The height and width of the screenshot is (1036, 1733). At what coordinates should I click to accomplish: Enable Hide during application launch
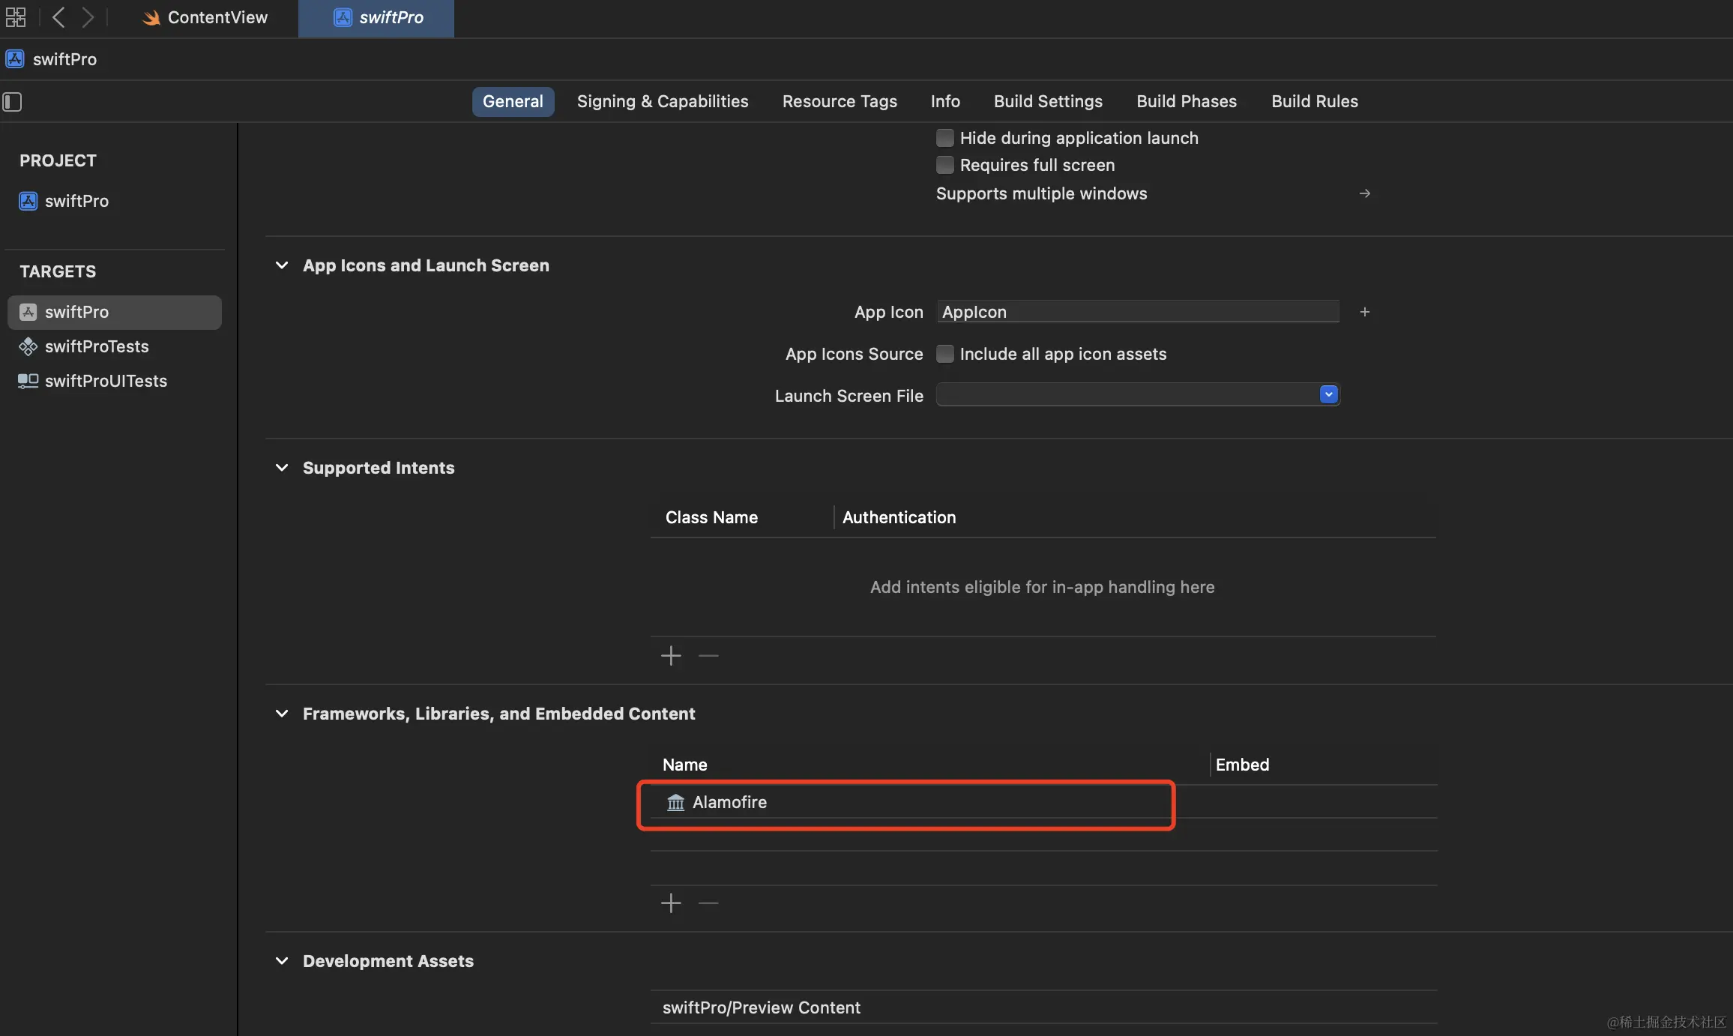(945, 138)
